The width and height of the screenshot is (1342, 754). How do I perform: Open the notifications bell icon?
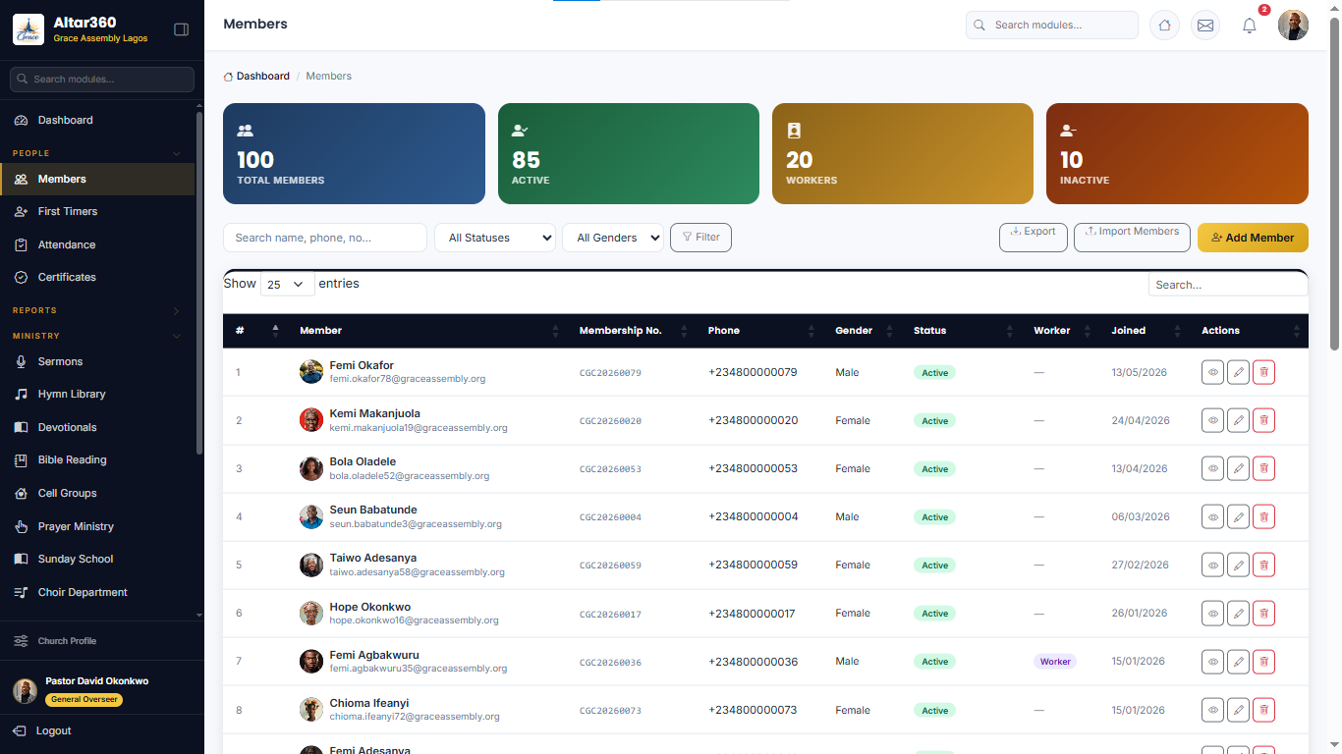tap(1250, 27)
